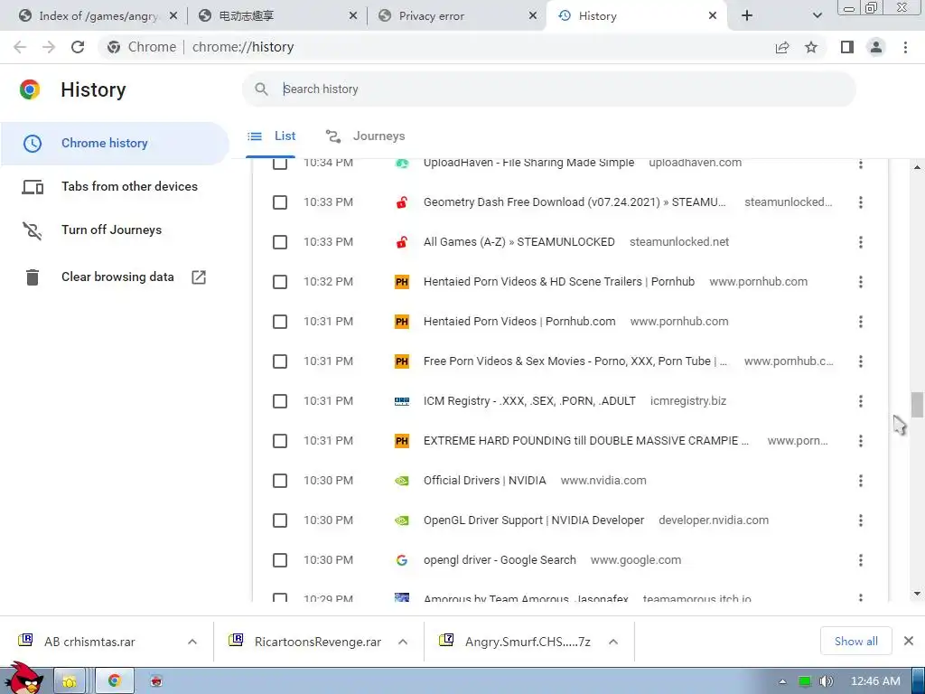Open the side panel icon
Viewport: 925px width, 694px height.
[x=847, y=47]
